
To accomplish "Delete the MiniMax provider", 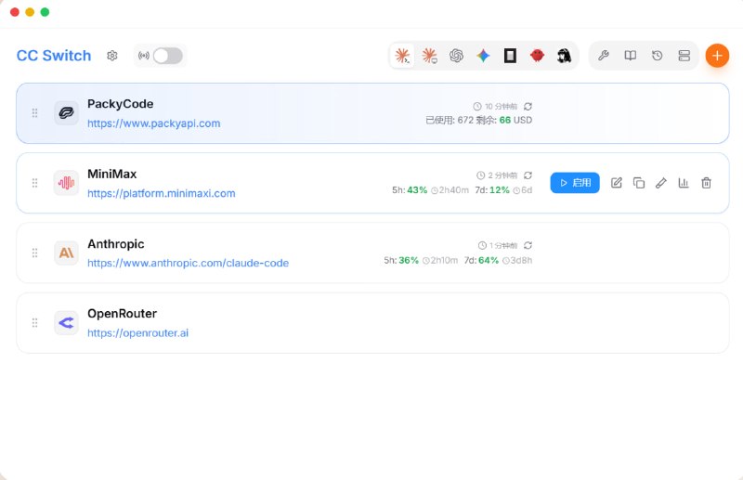I will coord(706,182).
